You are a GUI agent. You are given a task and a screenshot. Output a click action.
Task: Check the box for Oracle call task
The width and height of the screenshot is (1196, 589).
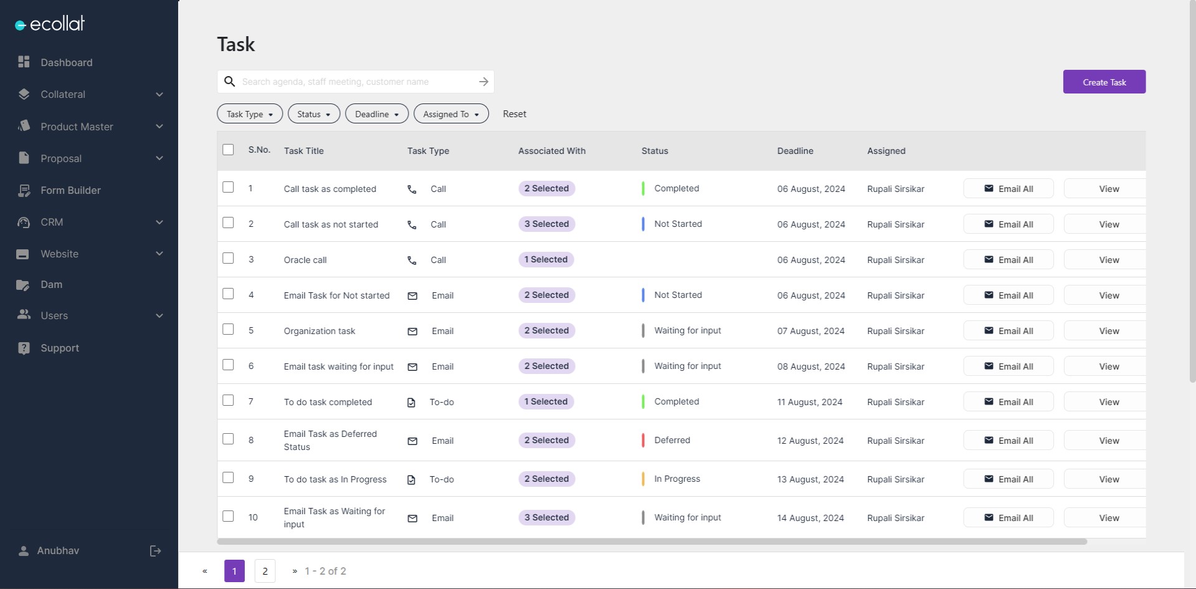tap(228, 258)
